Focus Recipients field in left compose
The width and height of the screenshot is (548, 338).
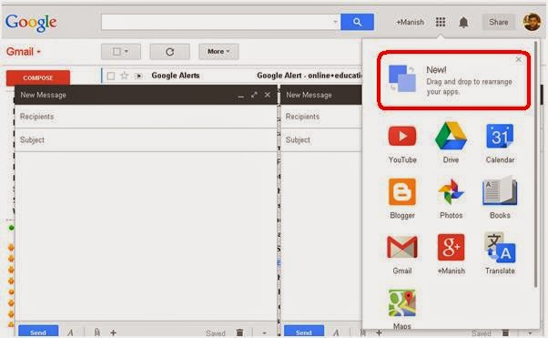click(146, 117)
